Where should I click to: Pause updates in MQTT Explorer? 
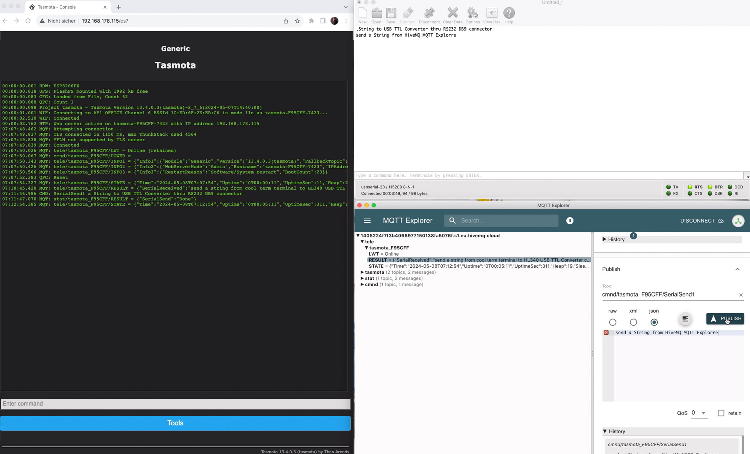pos(570,221)
